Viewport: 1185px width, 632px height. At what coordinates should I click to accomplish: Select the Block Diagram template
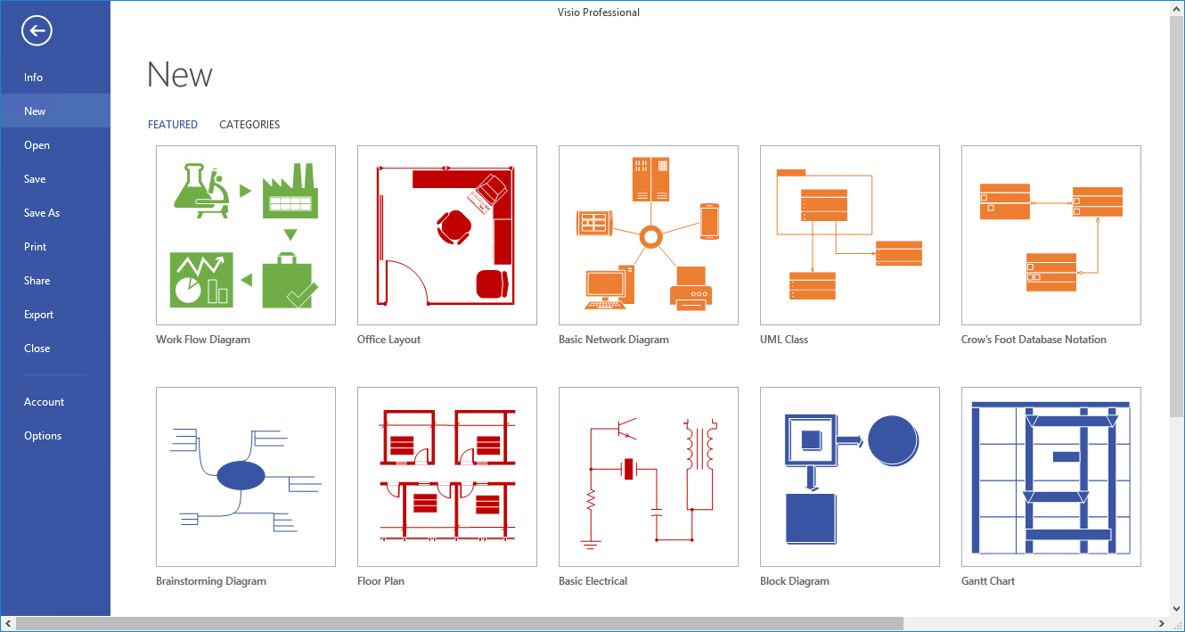[x=849, y=476]
